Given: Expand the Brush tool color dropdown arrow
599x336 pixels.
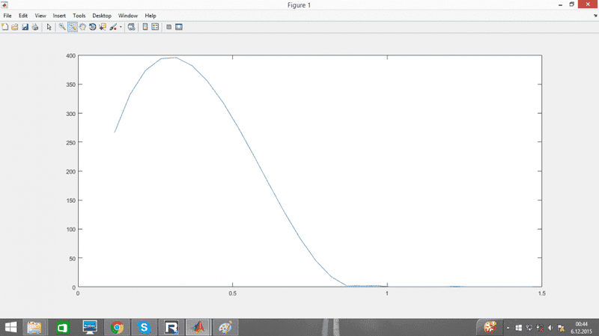Looking at the screenshot, I should [121, 27].
